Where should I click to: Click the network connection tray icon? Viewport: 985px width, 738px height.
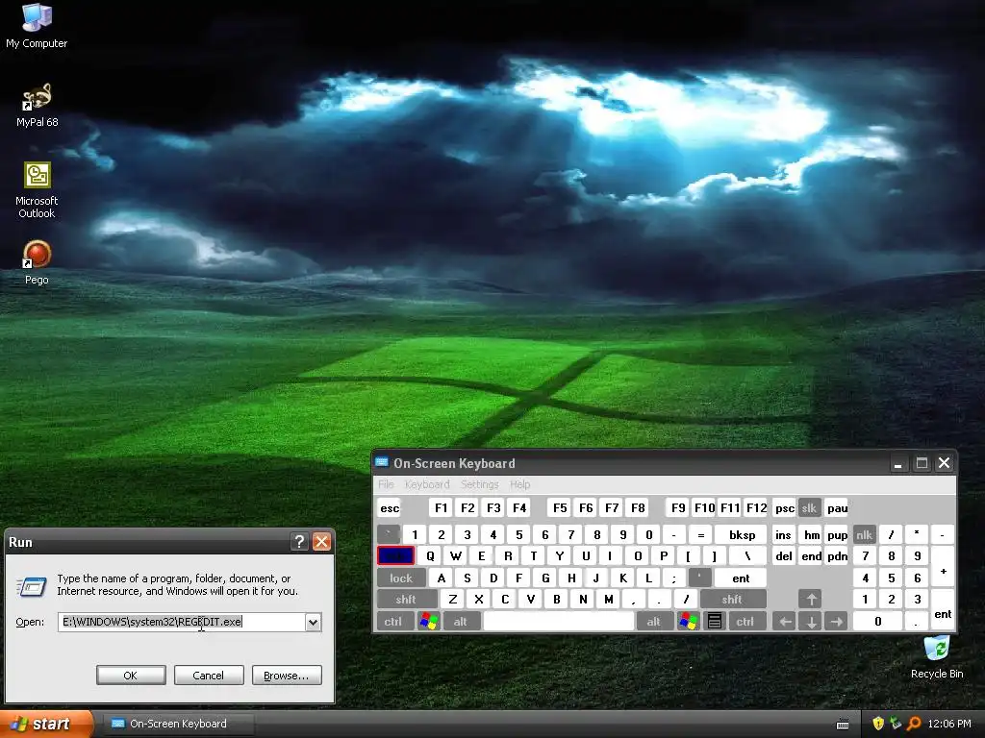(896, 724)
